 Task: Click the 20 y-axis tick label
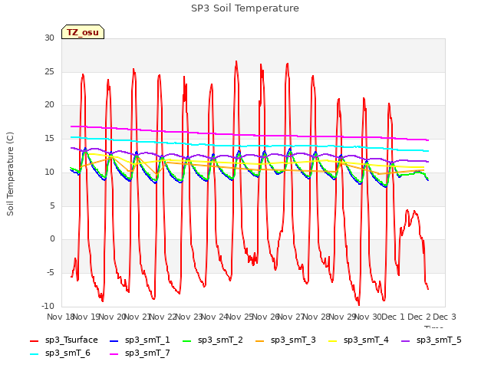pos(49,105)
